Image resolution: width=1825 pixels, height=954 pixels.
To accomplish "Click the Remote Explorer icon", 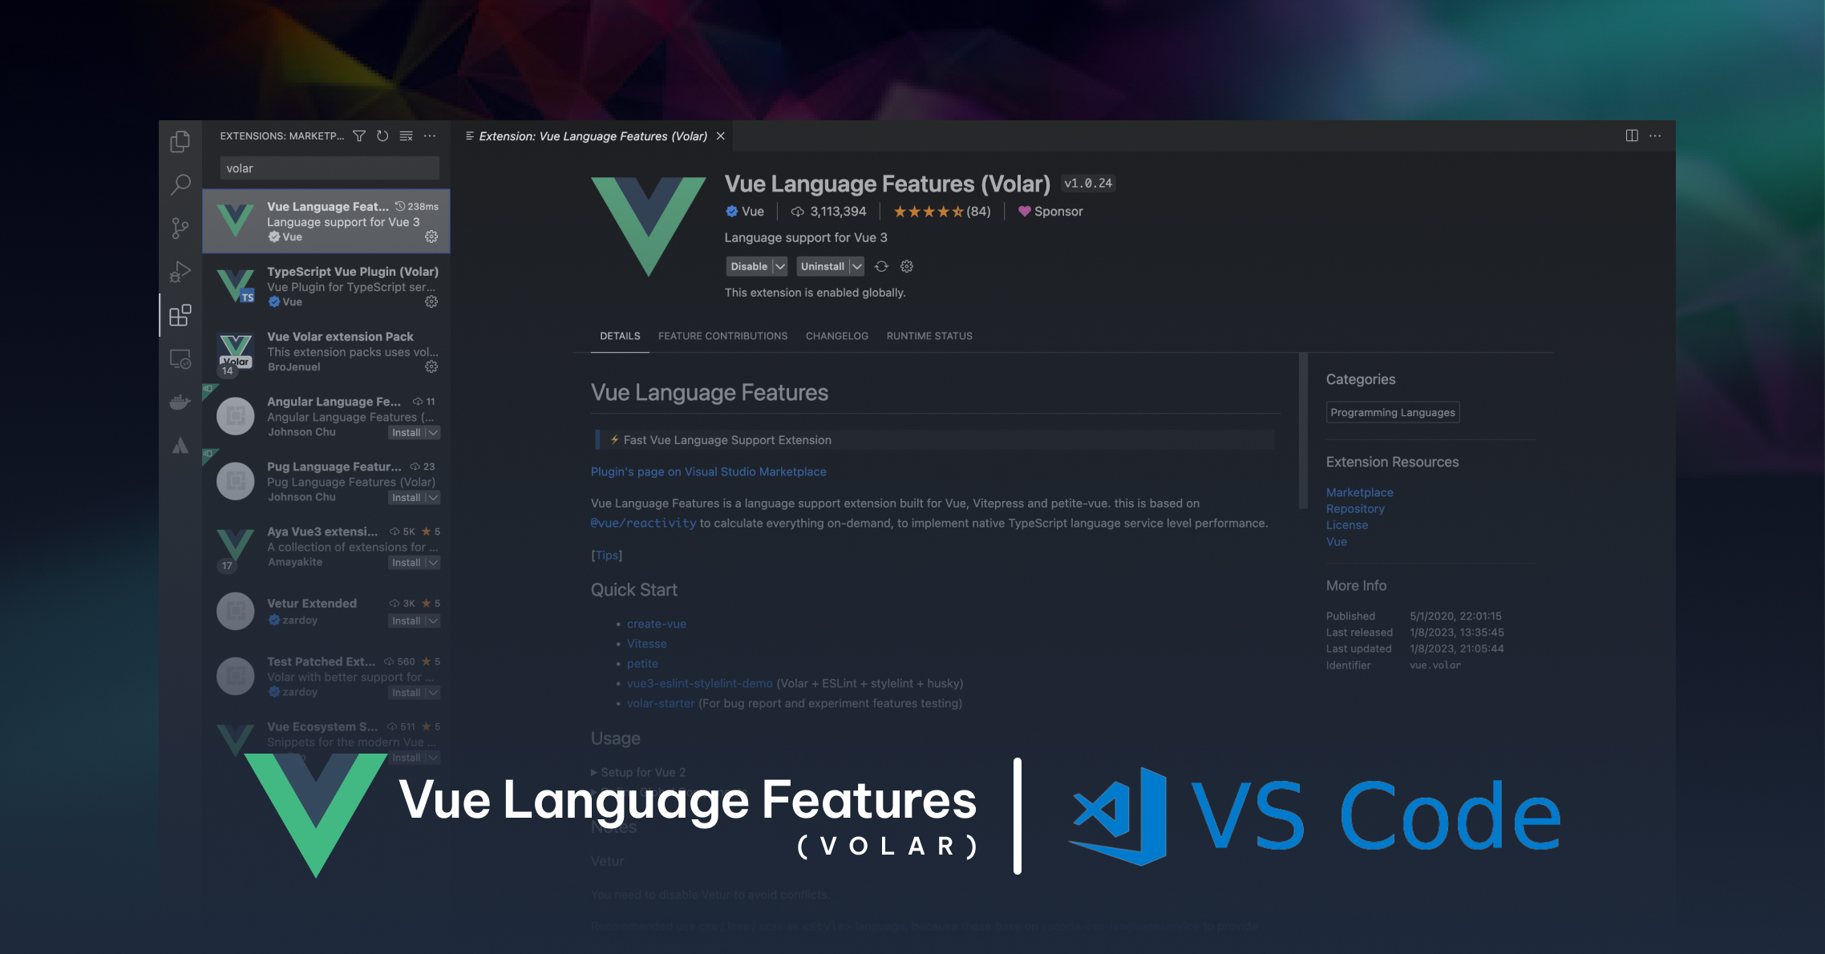I will (181, 357).
